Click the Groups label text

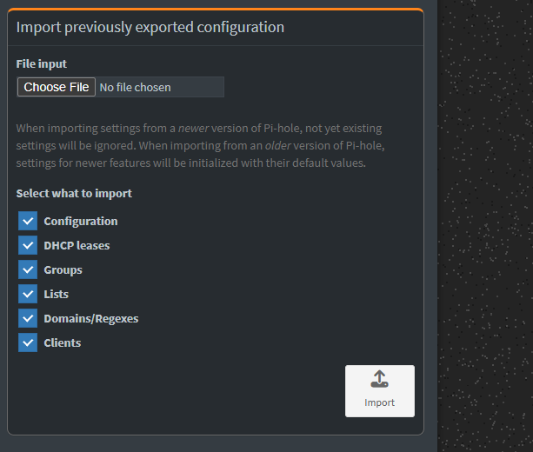tap(63, 270)
